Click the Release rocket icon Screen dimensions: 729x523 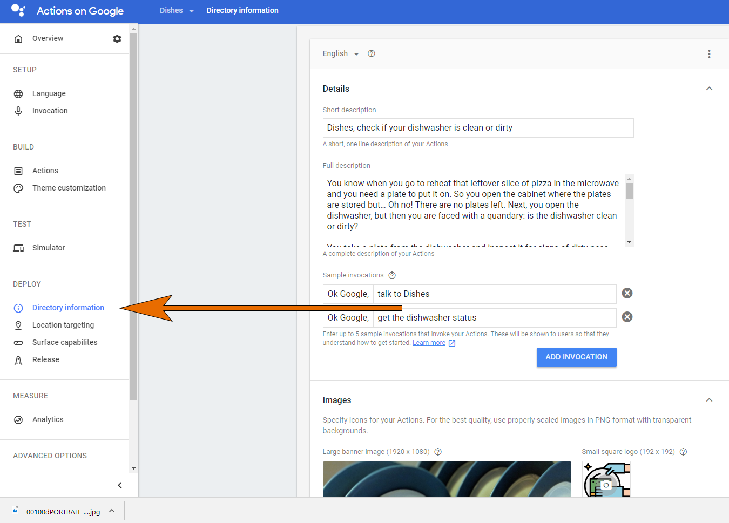[18, 360]
